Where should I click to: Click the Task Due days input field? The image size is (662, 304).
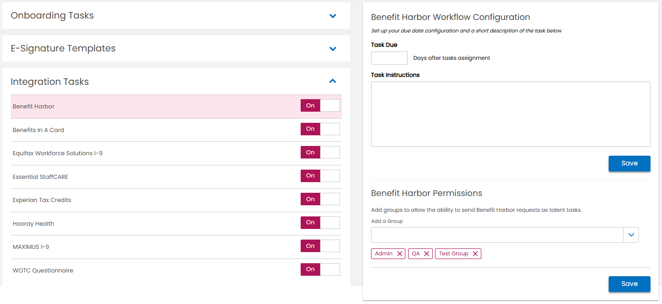[389, 58]
